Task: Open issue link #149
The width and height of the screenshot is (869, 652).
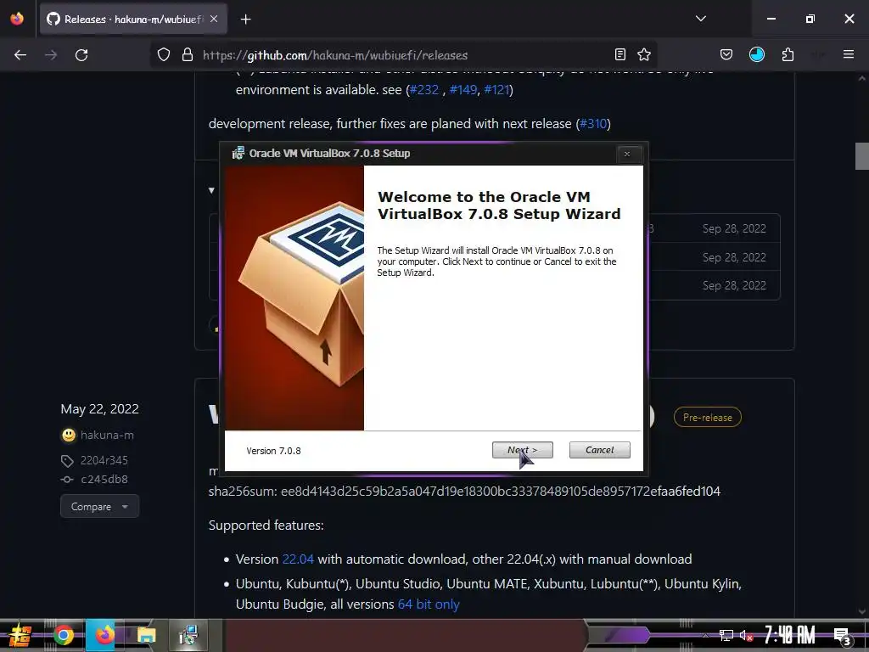Action: 463,90
